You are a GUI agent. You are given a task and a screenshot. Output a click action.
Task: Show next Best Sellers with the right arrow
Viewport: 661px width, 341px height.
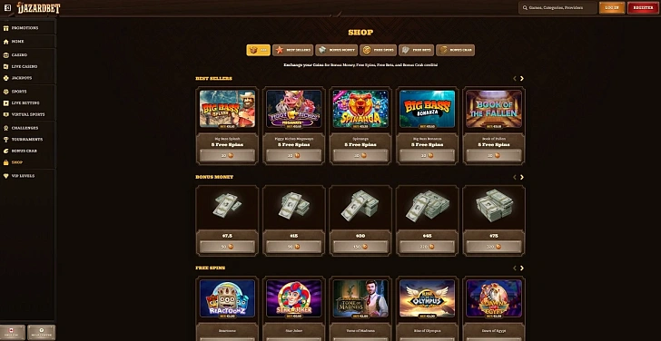pos(522,79)
